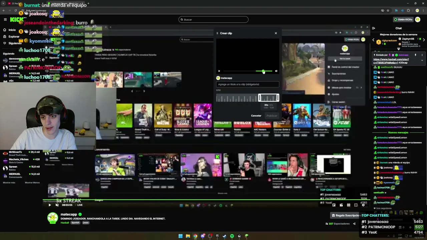Screen dimensions: 427x240
Task: Enter fullscreen on the stream player
Action: [x=356, y=205]
